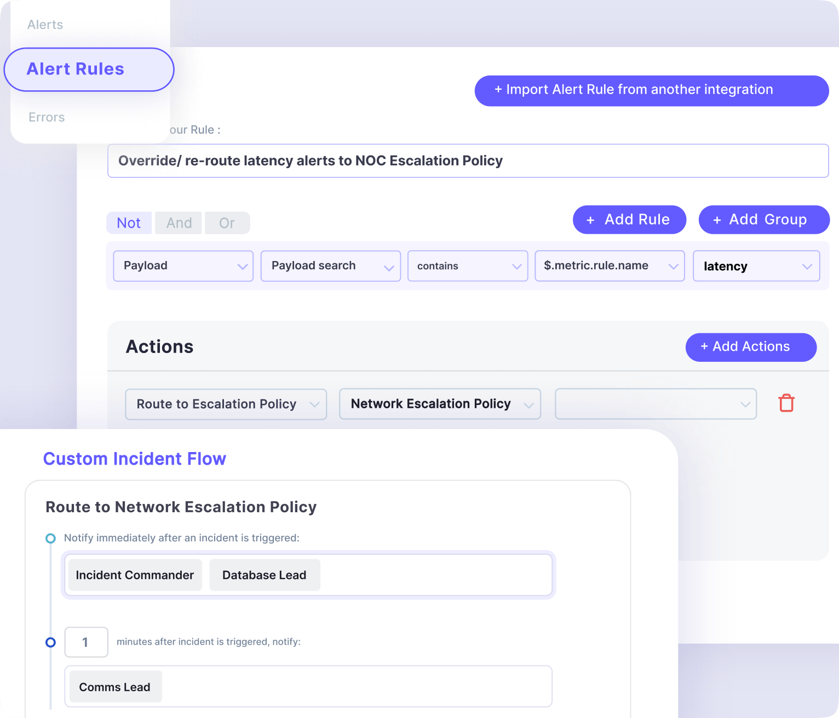Click Import Alert Rule from another integration

click(651, 90)
